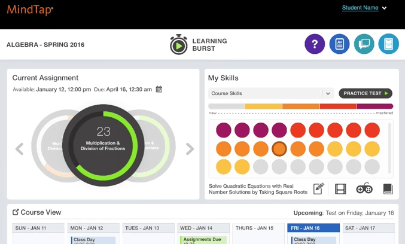Open the Course Skills dropdown
This screenshot has height=244, width=405.
[271, 93]
